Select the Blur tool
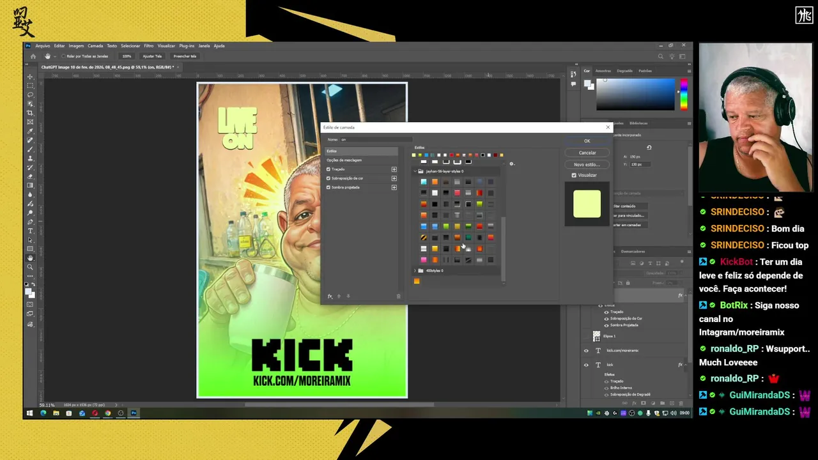Image resolution: width=818 pixels, height=460 pixels. click(30, 194)
